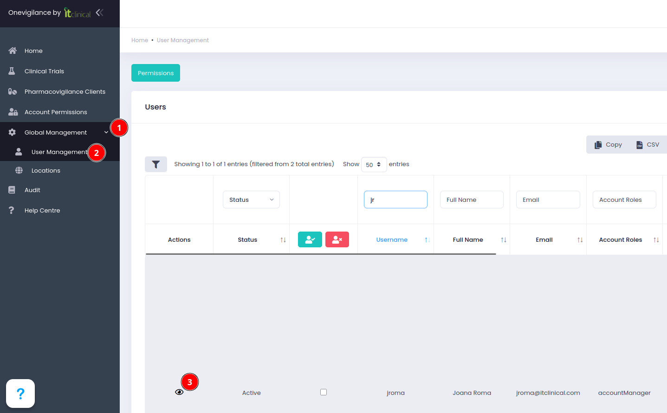Click the Full Name filter input
Screen dimensions: 667x413
[x=472, y=200]
